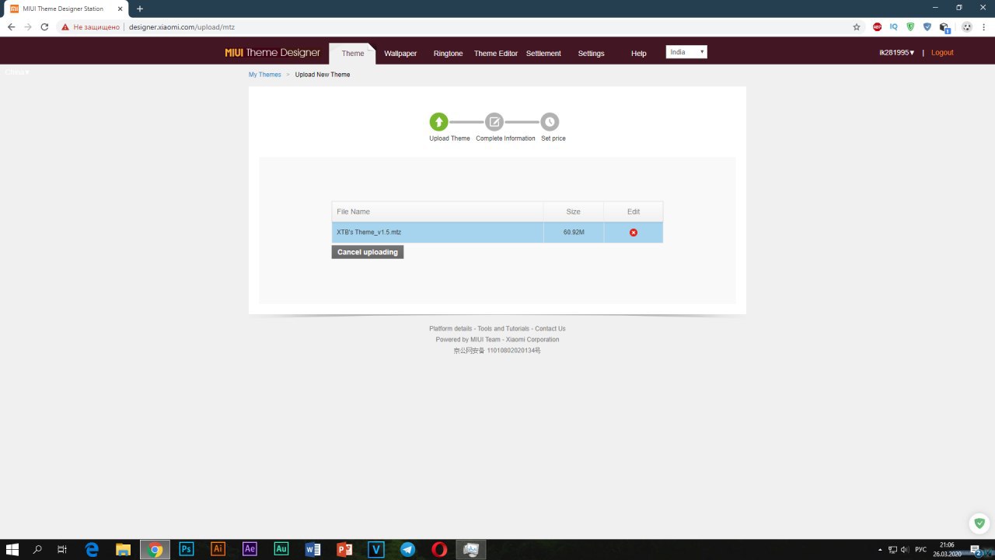Open the Contact Us link
This screenshot has height=560, width=995.
point(550,328)
